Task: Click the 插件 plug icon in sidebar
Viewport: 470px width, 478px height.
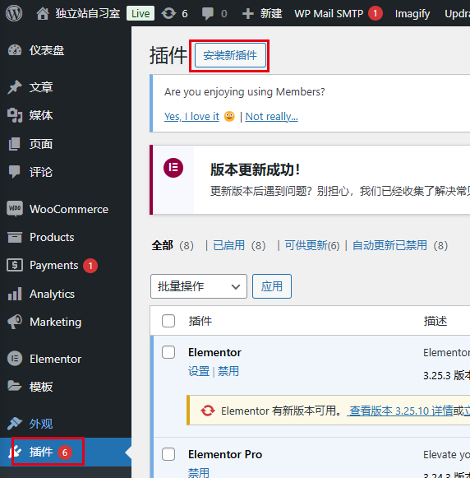Action: point(16,452)
